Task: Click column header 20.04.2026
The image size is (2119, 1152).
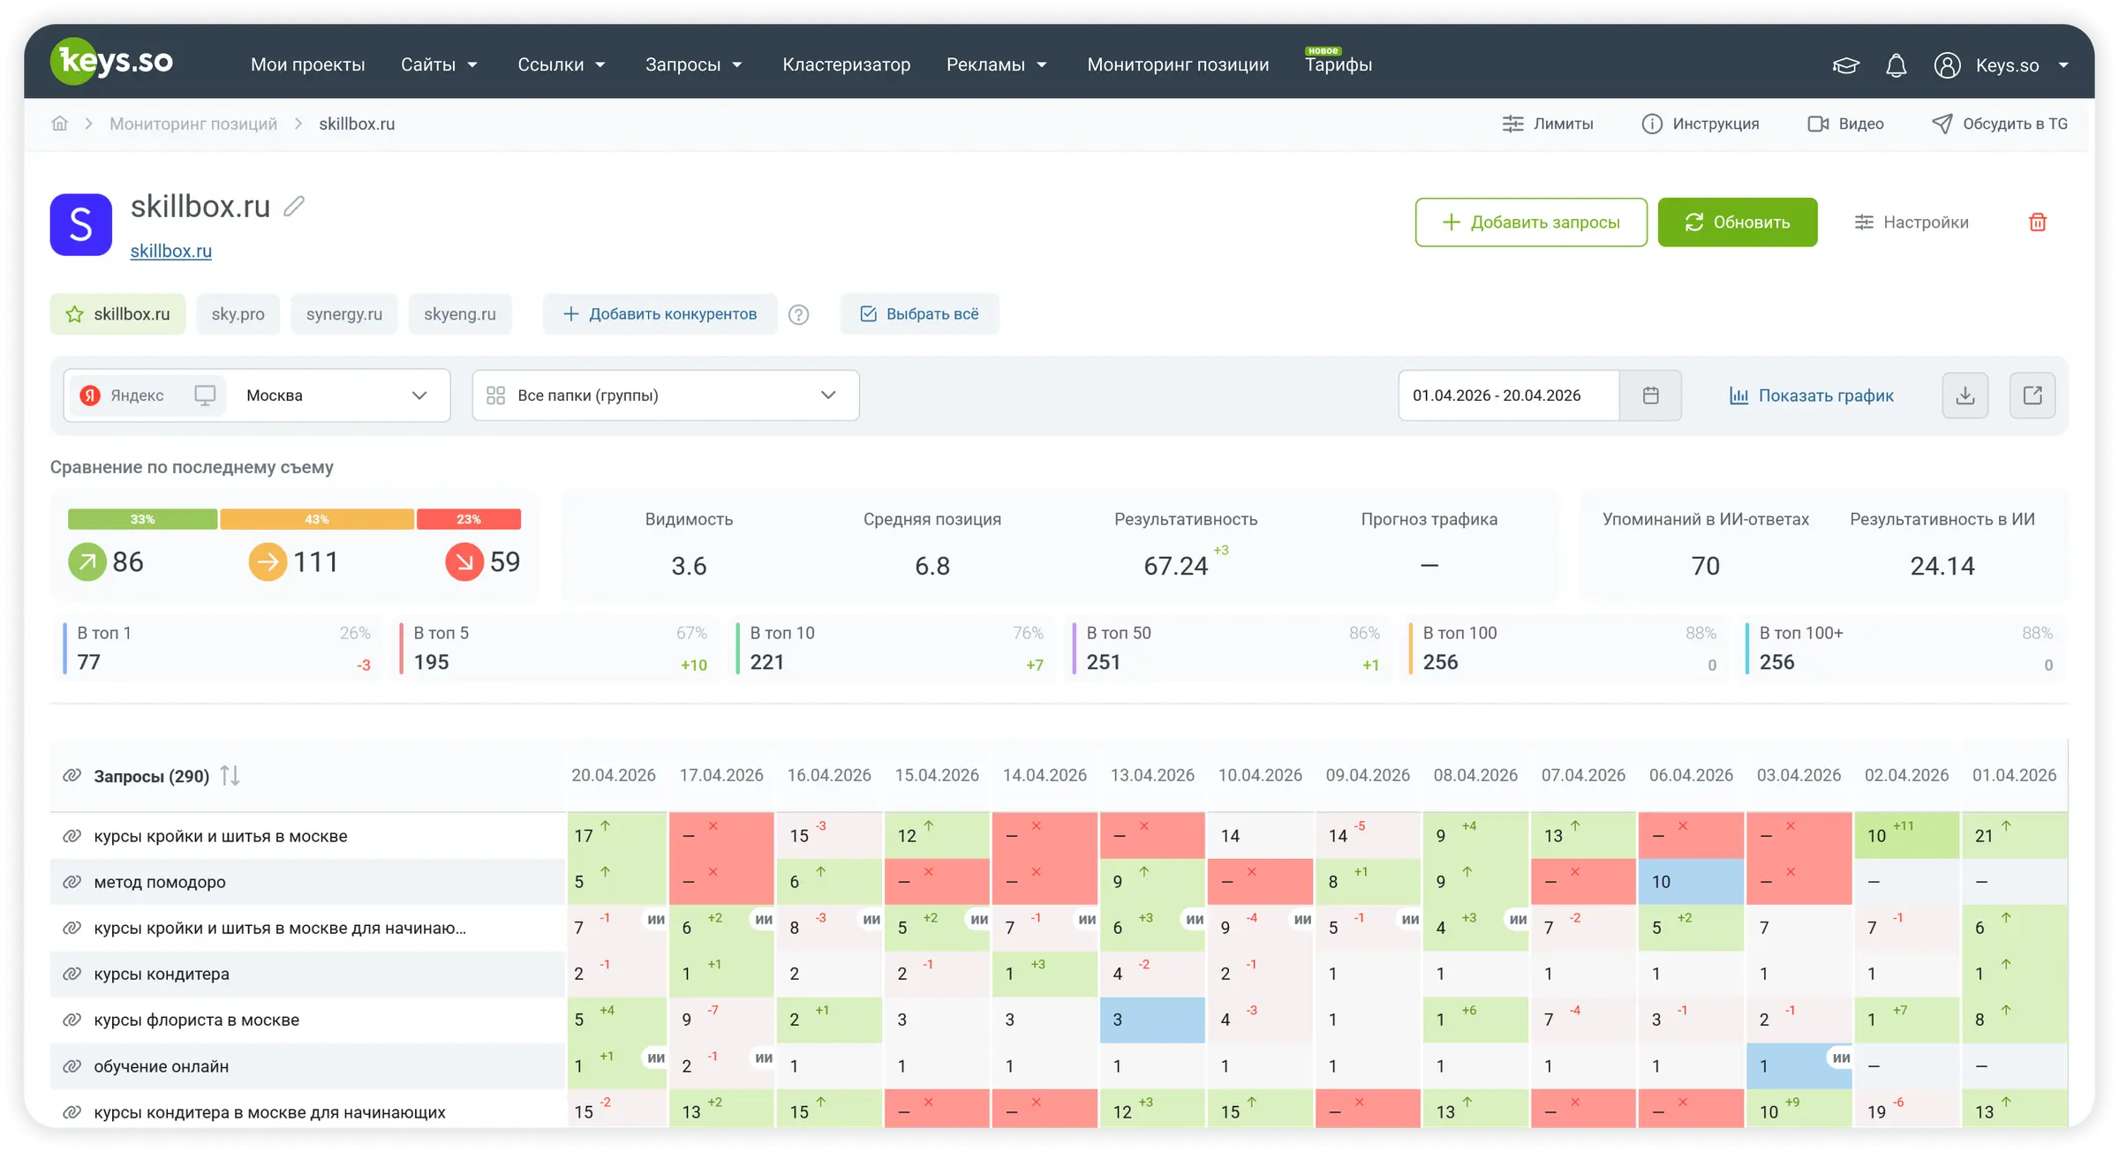Action: point(614,775)
